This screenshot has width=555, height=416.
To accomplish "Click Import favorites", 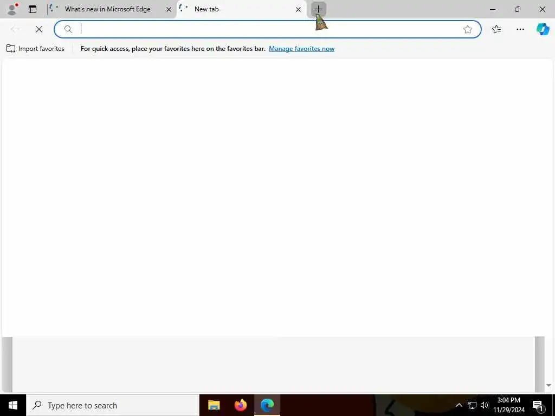I will [x=35, y=49].
